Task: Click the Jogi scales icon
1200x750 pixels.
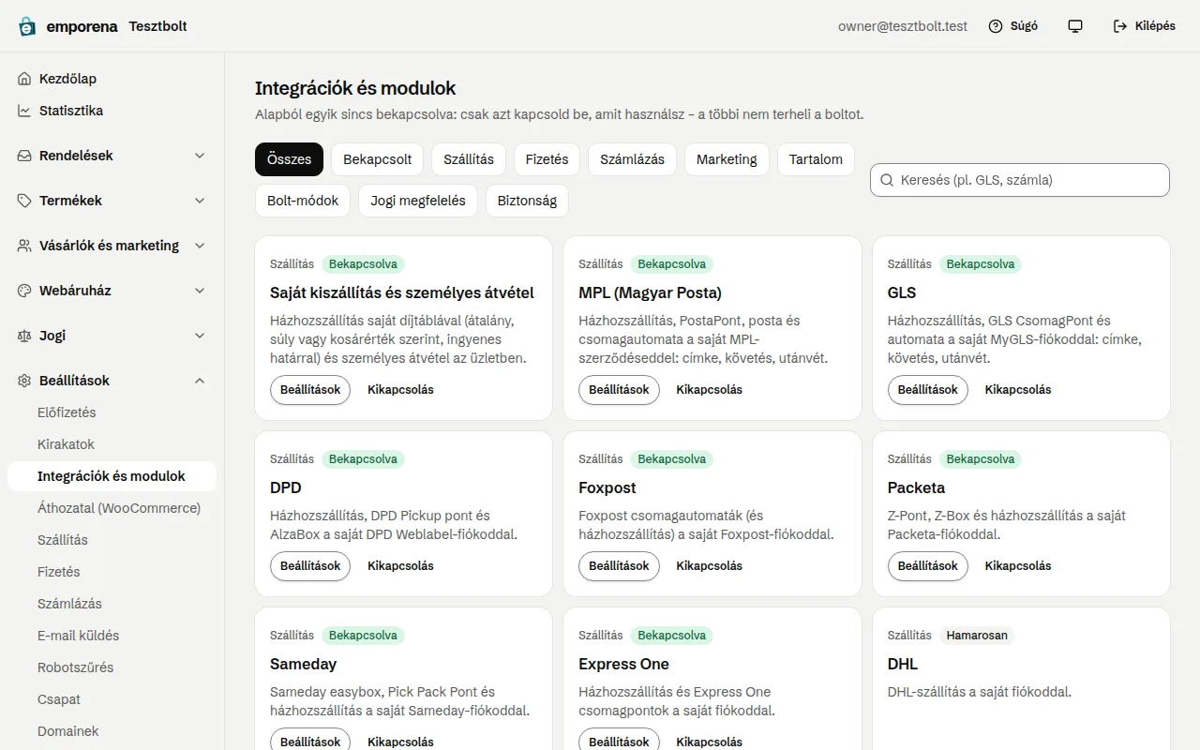Action: pyautogui.click(x=24, y=336)
